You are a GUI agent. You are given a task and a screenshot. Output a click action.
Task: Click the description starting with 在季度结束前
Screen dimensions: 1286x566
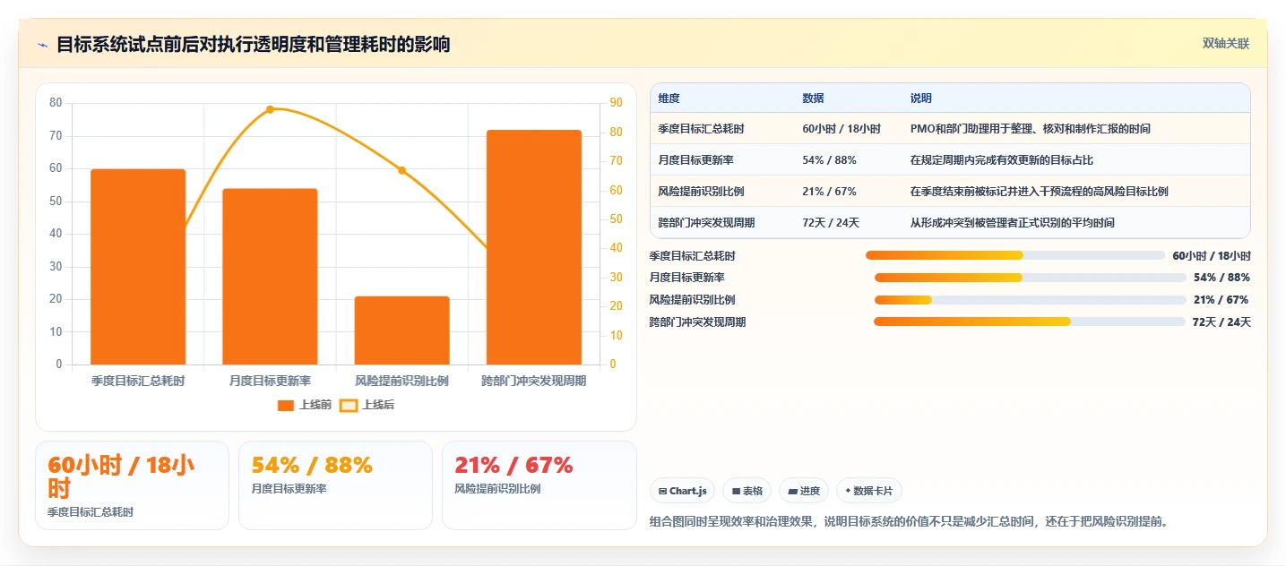click(x=1039, y=192)
